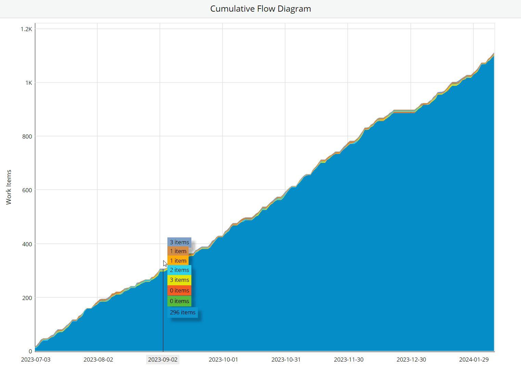Click the '296 items' tooltip label
The width and height of the screenshot is (521, 366).
point(183,312)
